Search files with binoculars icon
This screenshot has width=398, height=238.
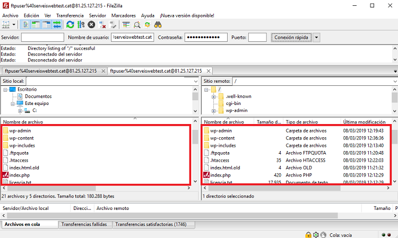158,24
